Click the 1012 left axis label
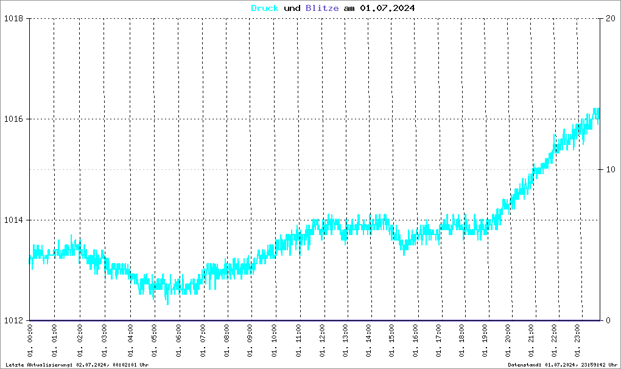The height and width of the screenshot is (369, 621). 13,321
